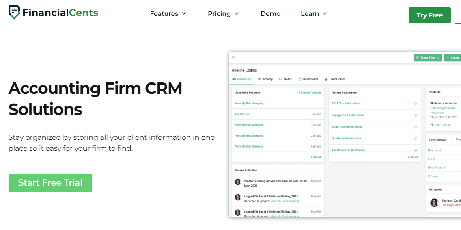Expand the Learn menu chevron

tap(325, 13)
